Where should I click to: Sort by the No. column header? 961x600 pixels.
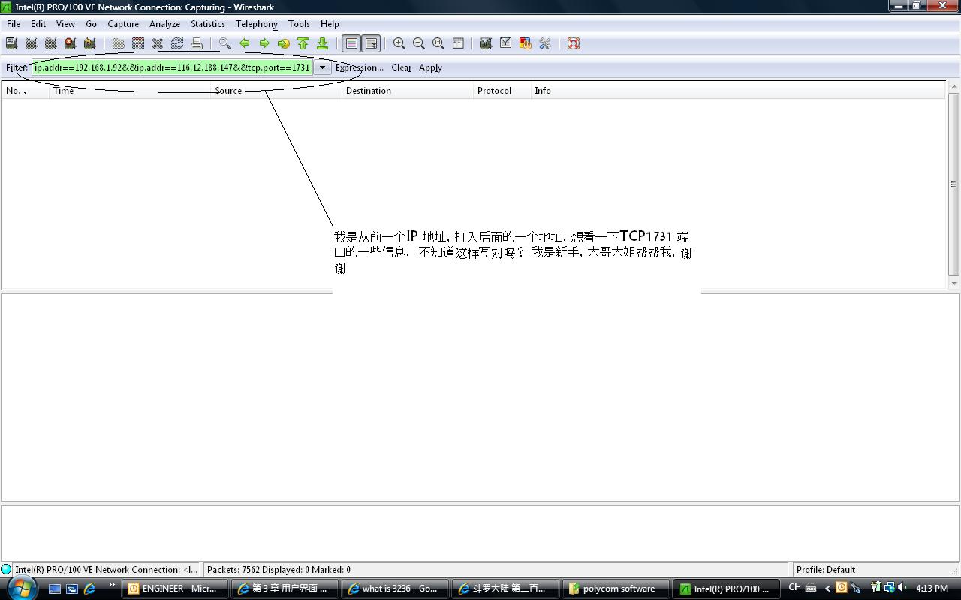pos(15,91)
